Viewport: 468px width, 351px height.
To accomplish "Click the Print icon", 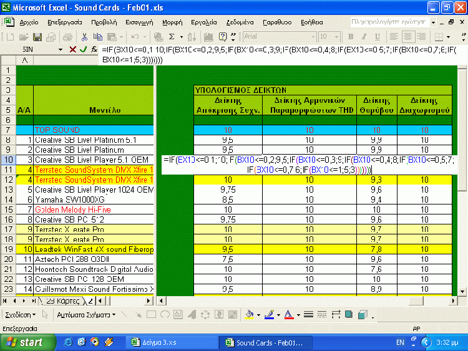I will click(x=67, y=37).
